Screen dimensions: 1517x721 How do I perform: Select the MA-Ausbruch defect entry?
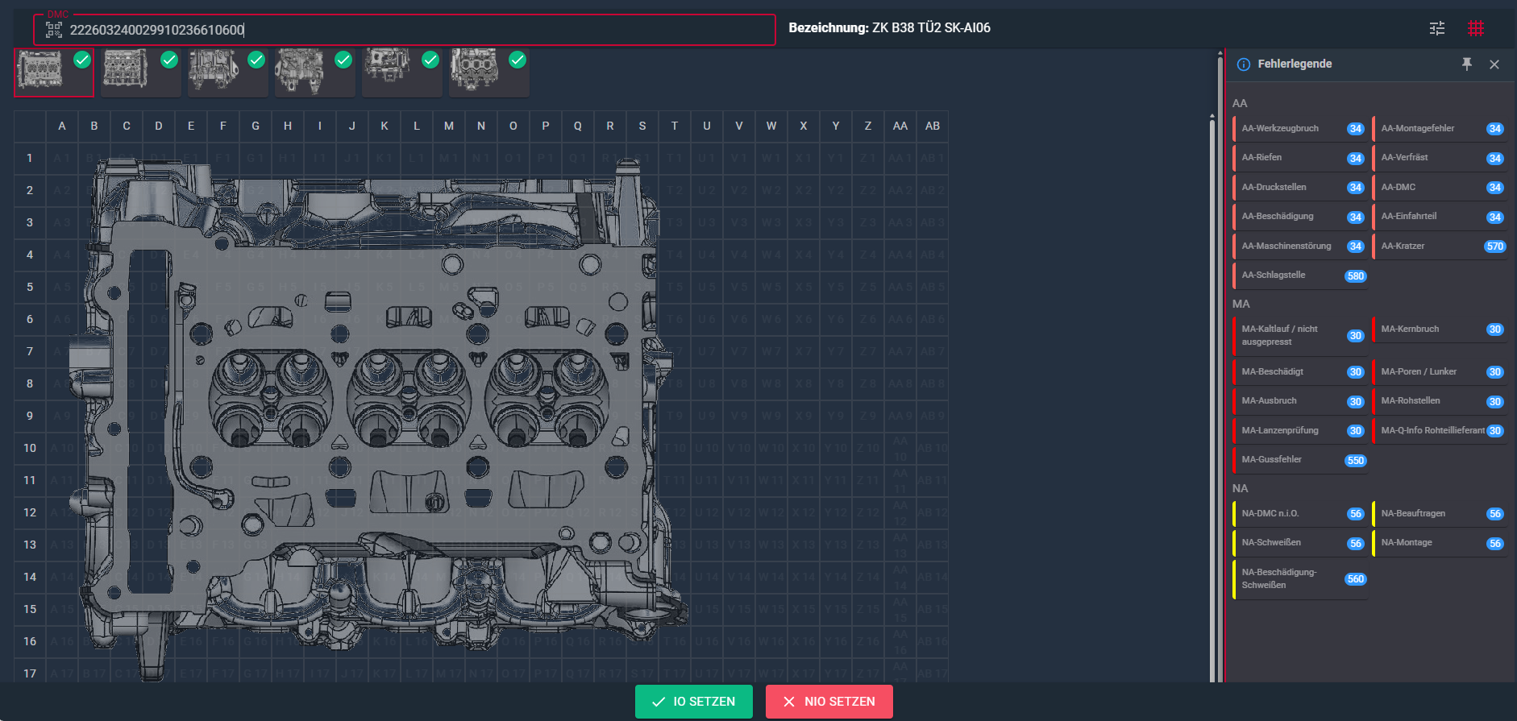coord(1300,401)
